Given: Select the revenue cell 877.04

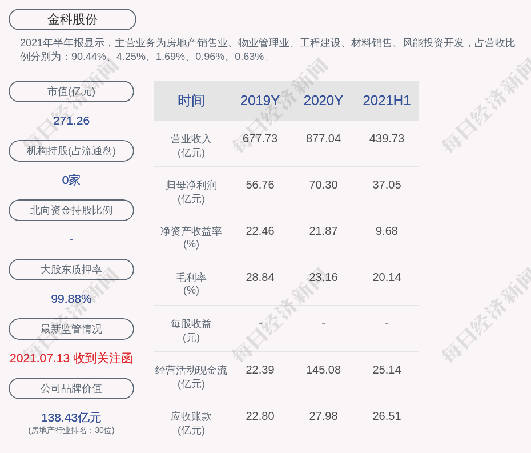Looking at the screenshot, I should click(323, 139).
